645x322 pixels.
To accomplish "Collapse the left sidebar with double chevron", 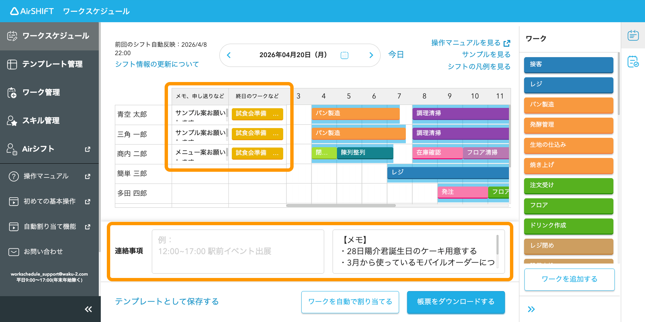I will point(88,309).
